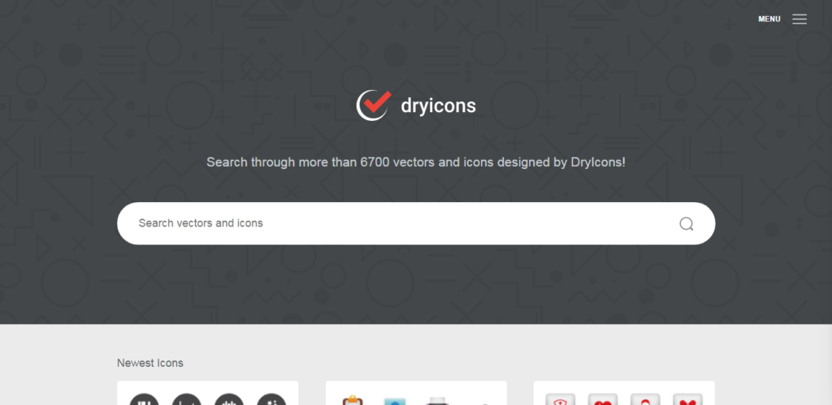Click the 'Search through more than 6700 vectors' tagline
This screenshot has height=405, width=832.
pos(416,162)
